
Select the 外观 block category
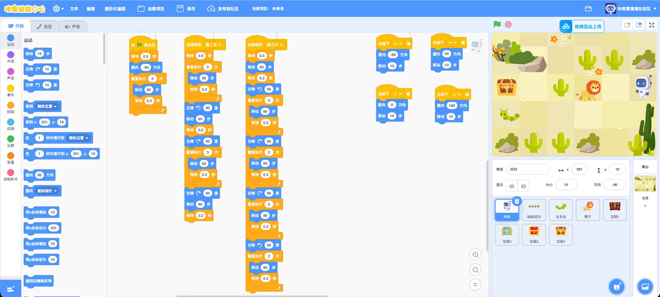10,57
